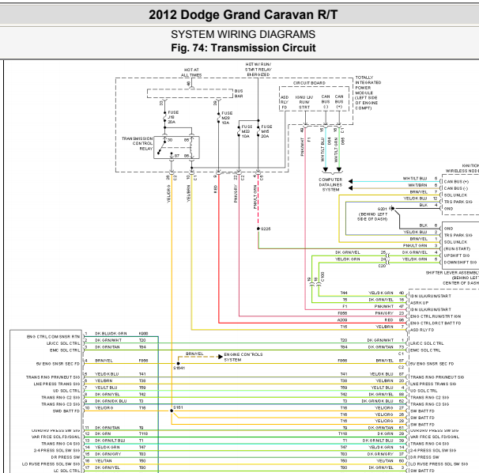The image size is (479, 473).
Task: Click the "HOT AT ALL TIMES" label
Action: 191,73
